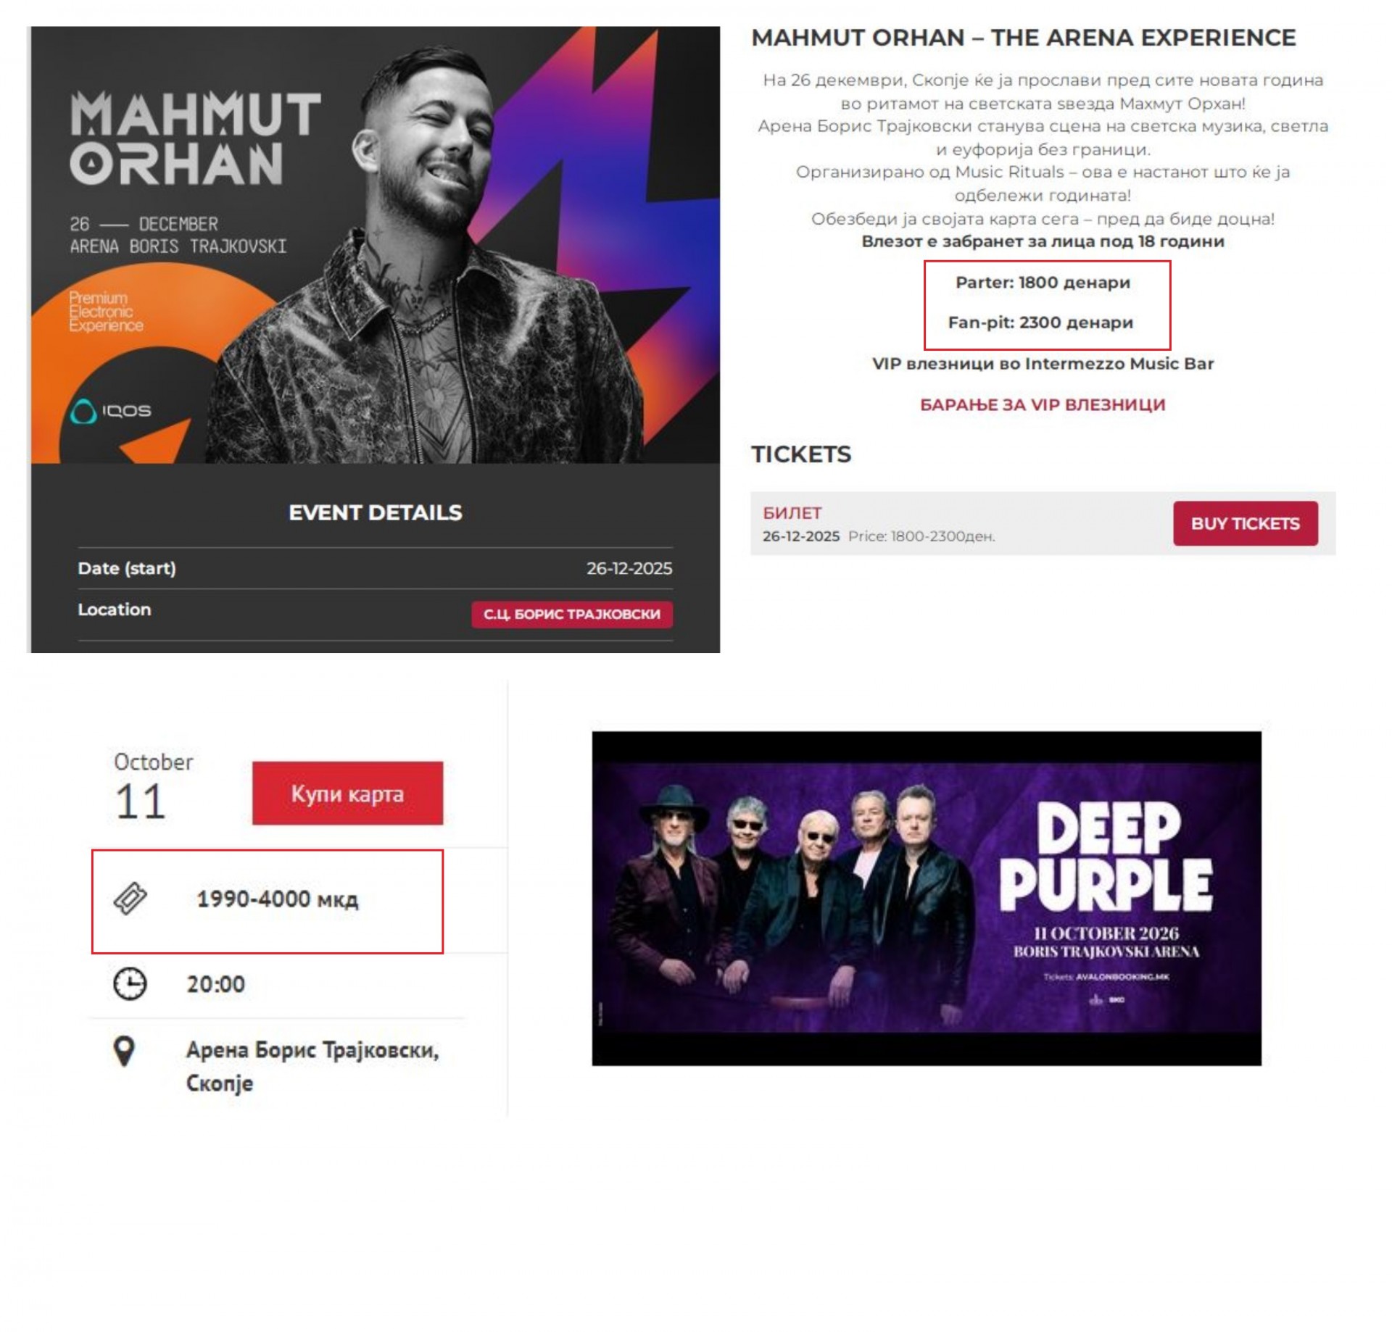Click the Fan-pit: 2300 денари price line
1392x1332 pixels.
(x=1040, y=322)
